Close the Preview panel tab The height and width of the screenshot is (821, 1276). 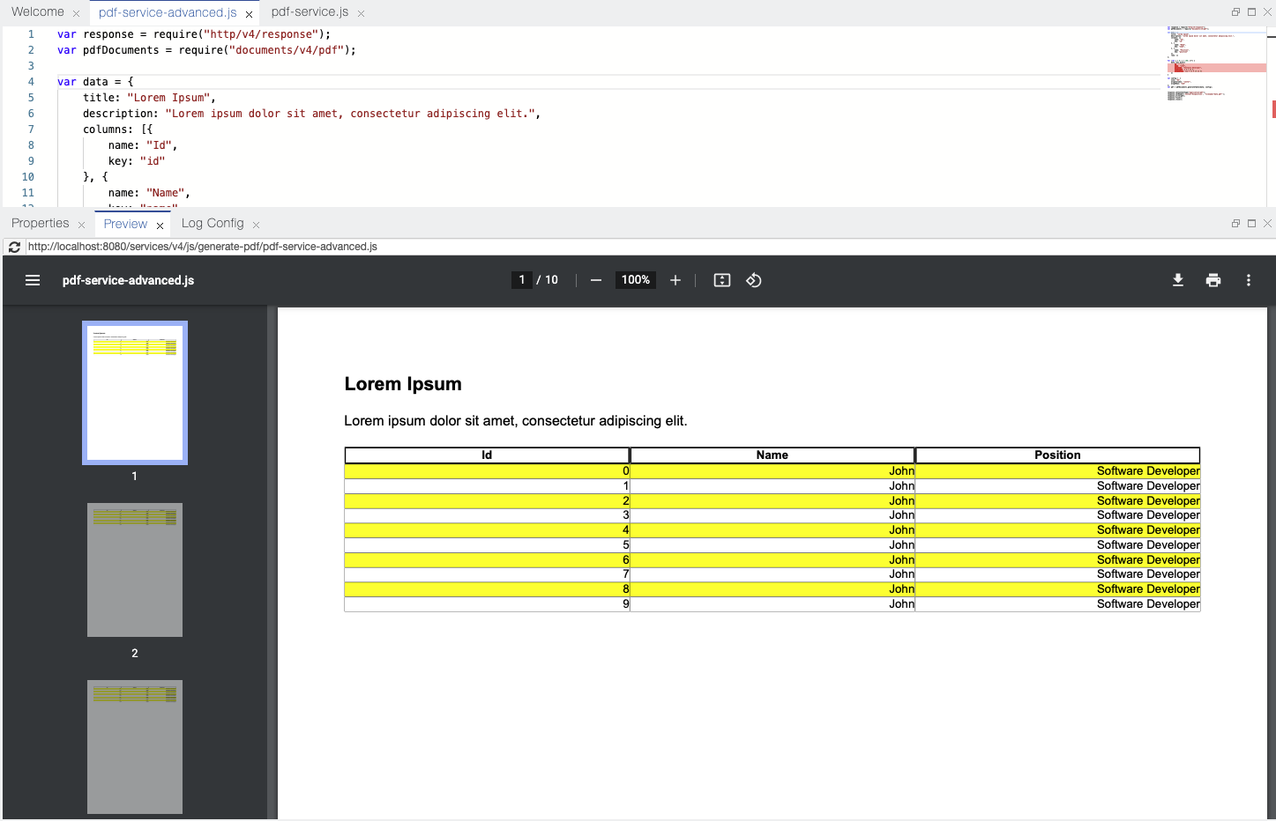click(x=160, y=226)
